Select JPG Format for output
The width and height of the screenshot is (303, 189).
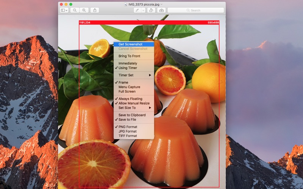[x=134, y=131]
